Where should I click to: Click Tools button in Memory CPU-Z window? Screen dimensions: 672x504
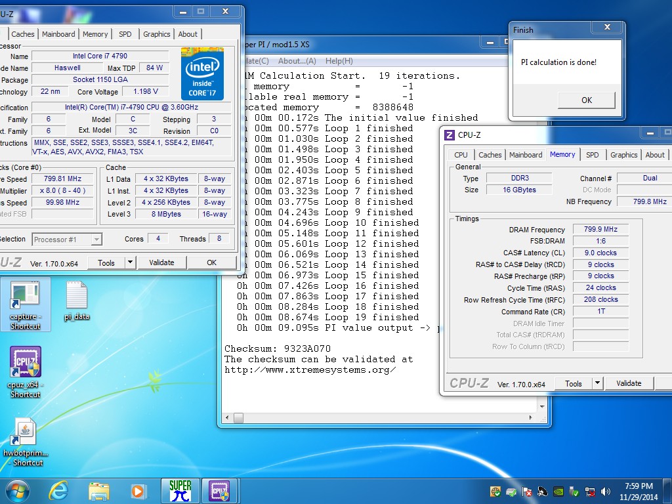(574, 383)
